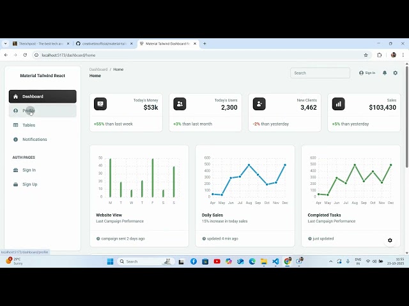This screenshot has height=306, width=409.
Task: Click the Today's Money card icon
Action: (x=100, y=104)
